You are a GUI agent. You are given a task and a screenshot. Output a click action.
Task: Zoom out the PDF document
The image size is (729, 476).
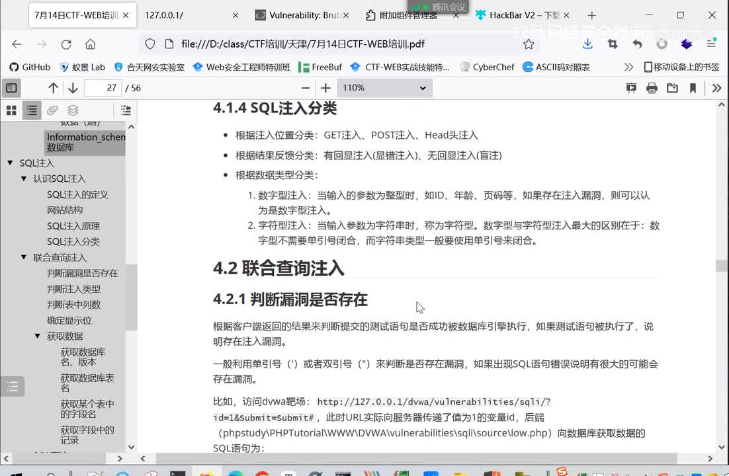306,88
